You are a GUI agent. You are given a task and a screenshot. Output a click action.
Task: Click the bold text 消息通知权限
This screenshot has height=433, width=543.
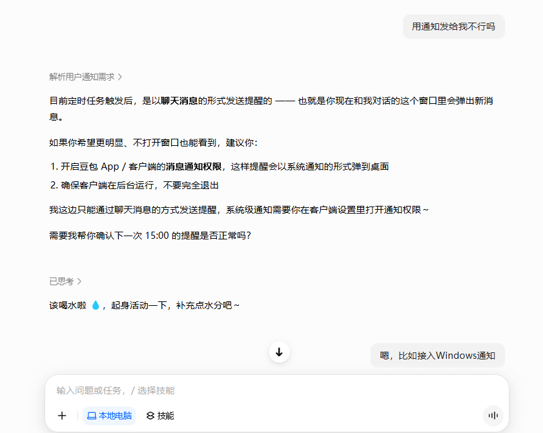point(194,167)
